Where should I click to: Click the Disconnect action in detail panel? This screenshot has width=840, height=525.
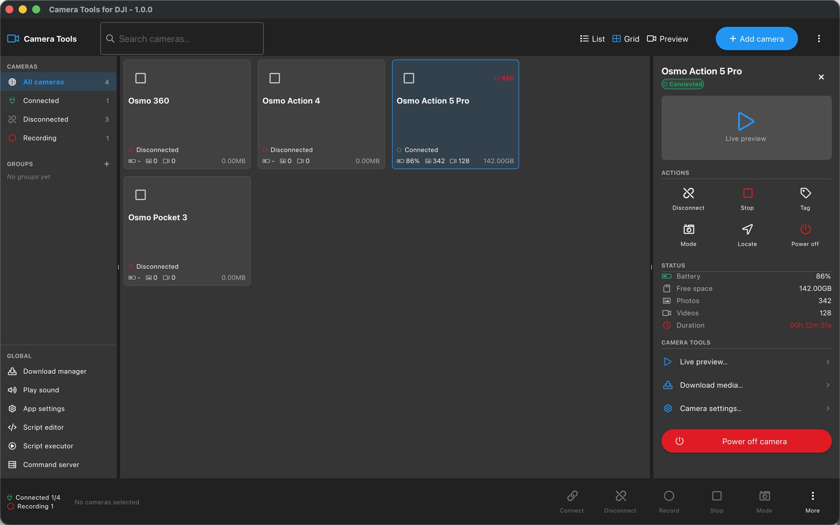coord(688,199)
